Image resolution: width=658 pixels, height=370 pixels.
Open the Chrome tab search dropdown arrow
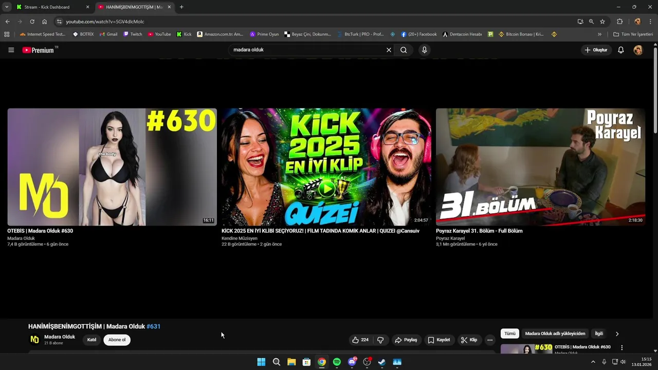pos(7,7)
